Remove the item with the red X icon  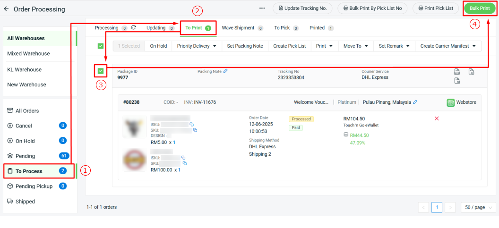437,118
